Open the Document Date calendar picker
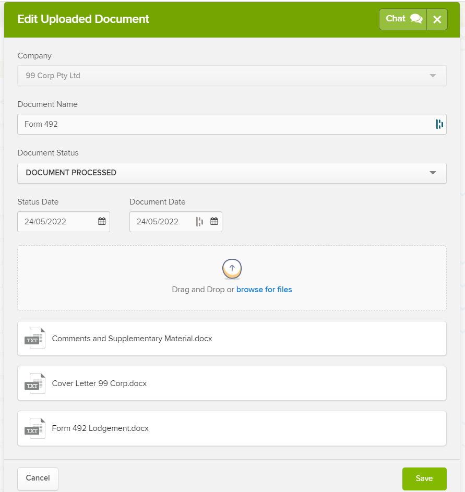 coord(214,221)
